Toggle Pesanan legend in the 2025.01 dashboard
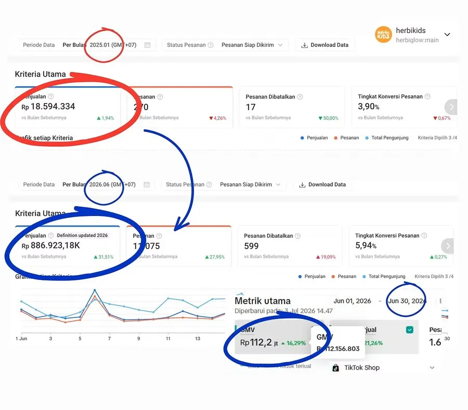 (346, 138)
